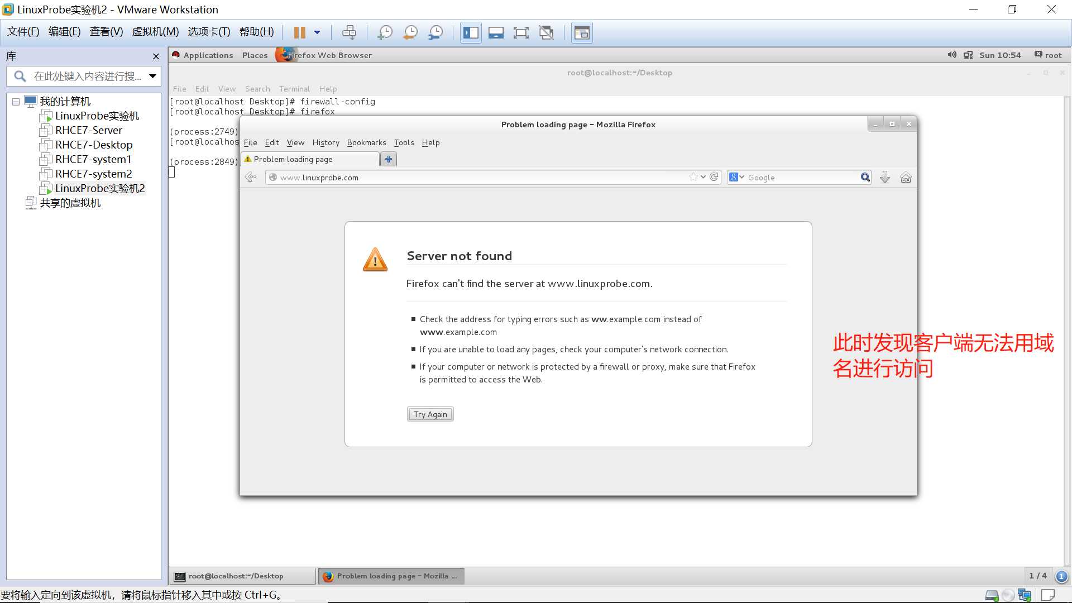Click Firefox home button icon
This screenshot has height=603, width=1072.
[906, 178]
